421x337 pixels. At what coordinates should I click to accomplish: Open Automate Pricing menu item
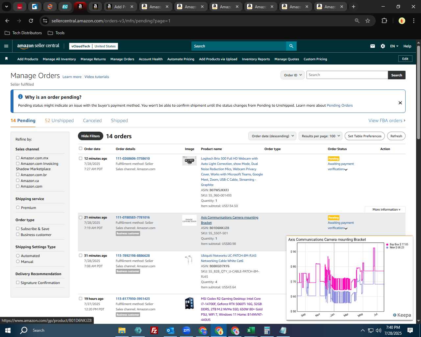tap(181, 59)
